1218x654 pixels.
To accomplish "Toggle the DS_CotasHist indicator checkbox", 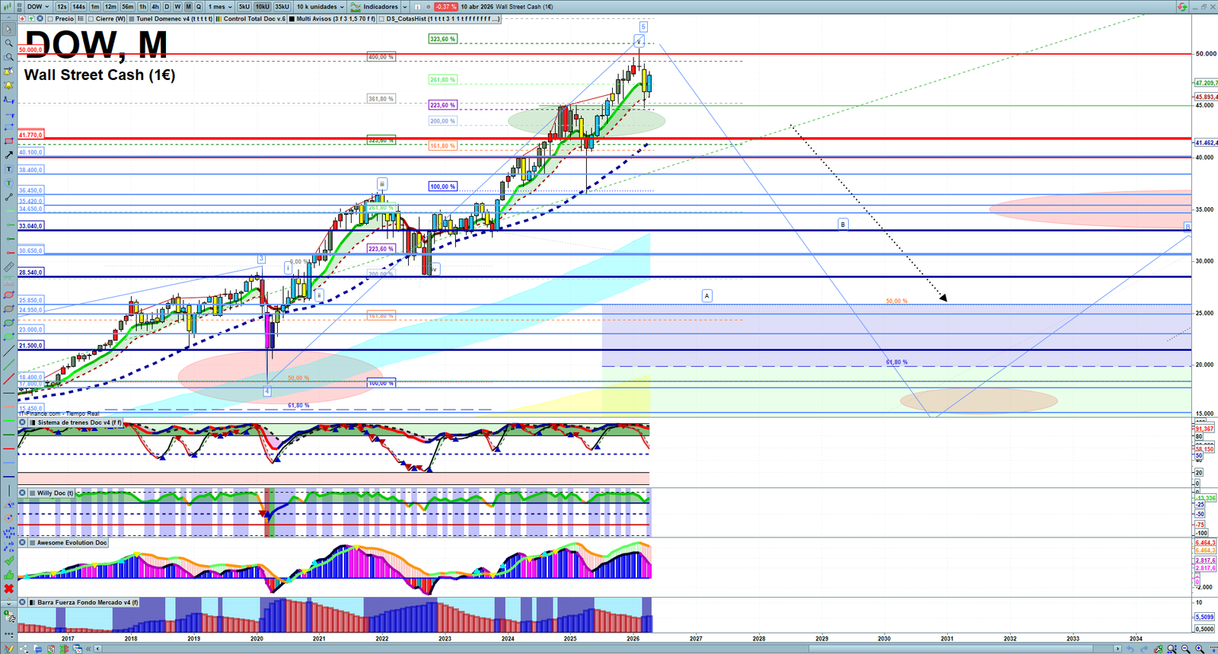I will 382,19.
